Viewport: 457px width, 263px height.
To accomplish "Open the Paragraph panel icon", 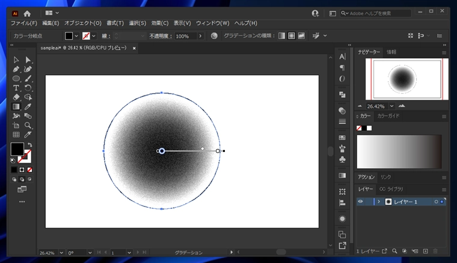I will pyautogui.click(x=342, y=68).
